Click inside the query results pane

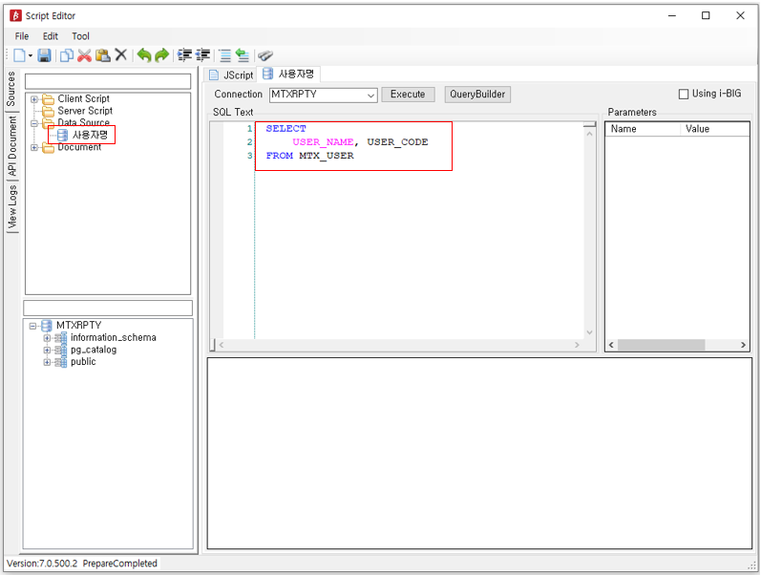[479, 454]
